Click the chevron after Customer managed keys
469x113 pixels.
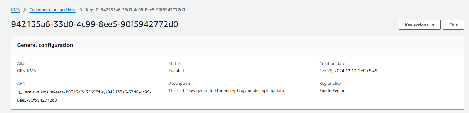[81, 10]
